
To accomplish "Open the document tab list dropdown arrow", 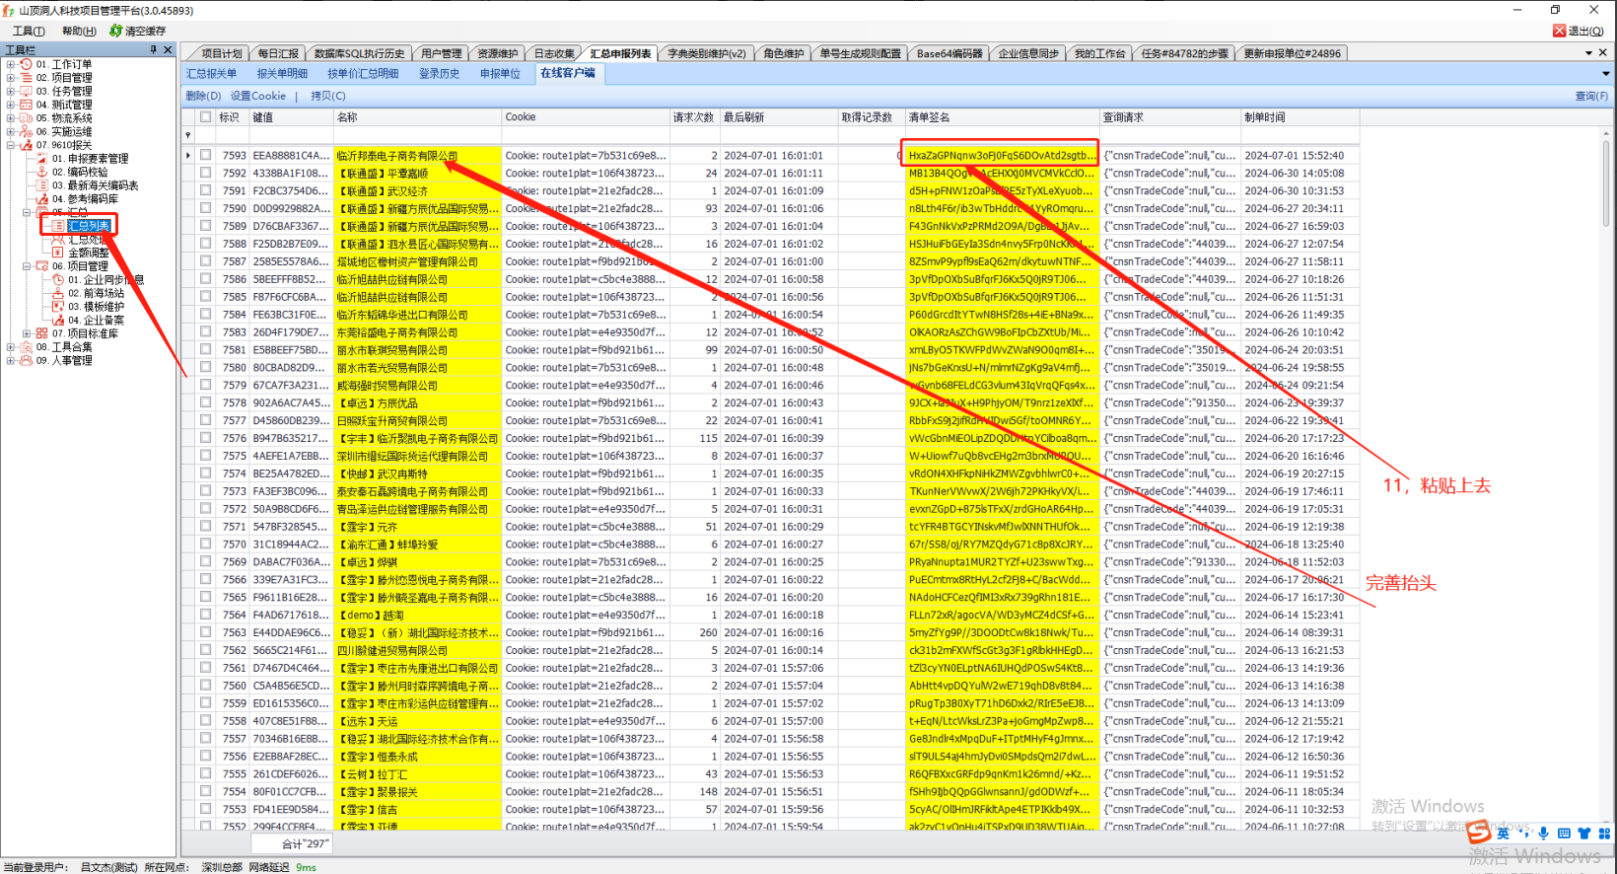I will 1588,53.
